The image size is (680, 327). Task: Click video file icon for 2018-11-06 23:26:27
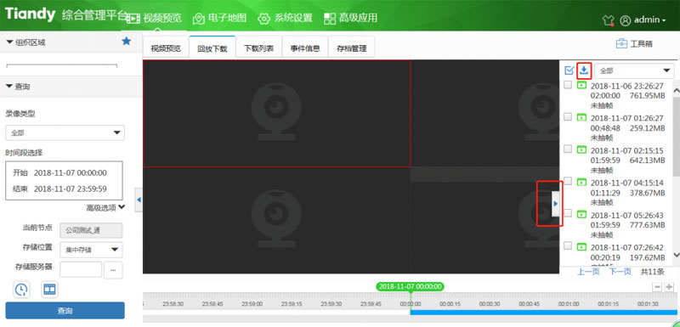point(581,85)
